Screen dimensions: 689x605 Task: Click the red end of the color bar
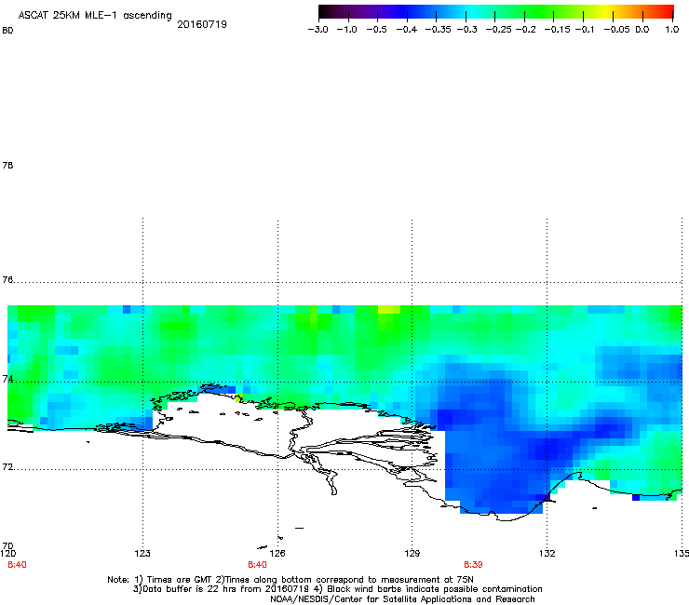tap(668, 11)
